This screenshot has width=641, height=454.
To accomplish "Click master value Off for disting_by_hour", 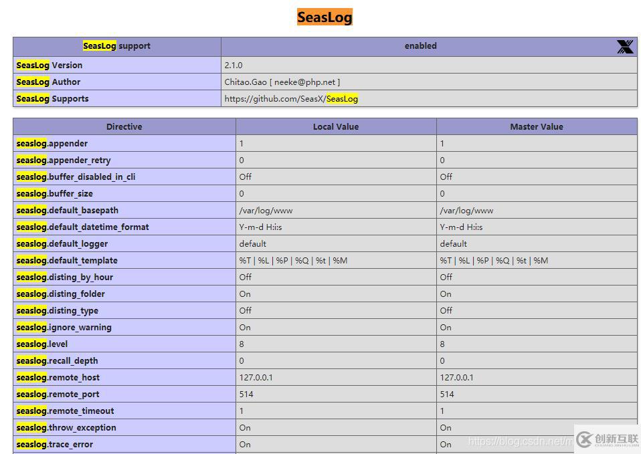I will click(446, 277).
